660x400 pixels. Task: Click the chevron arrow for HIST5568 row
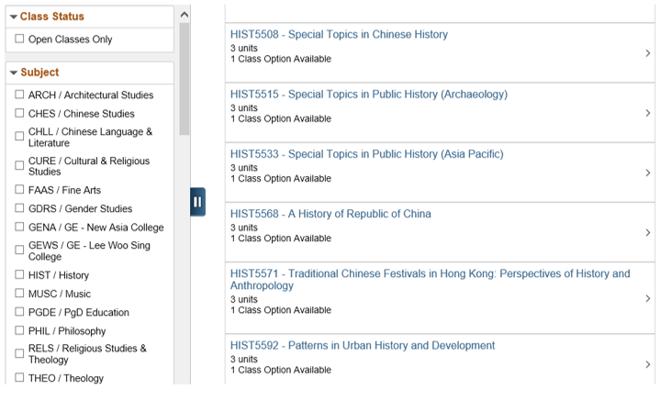click(647, 232)
